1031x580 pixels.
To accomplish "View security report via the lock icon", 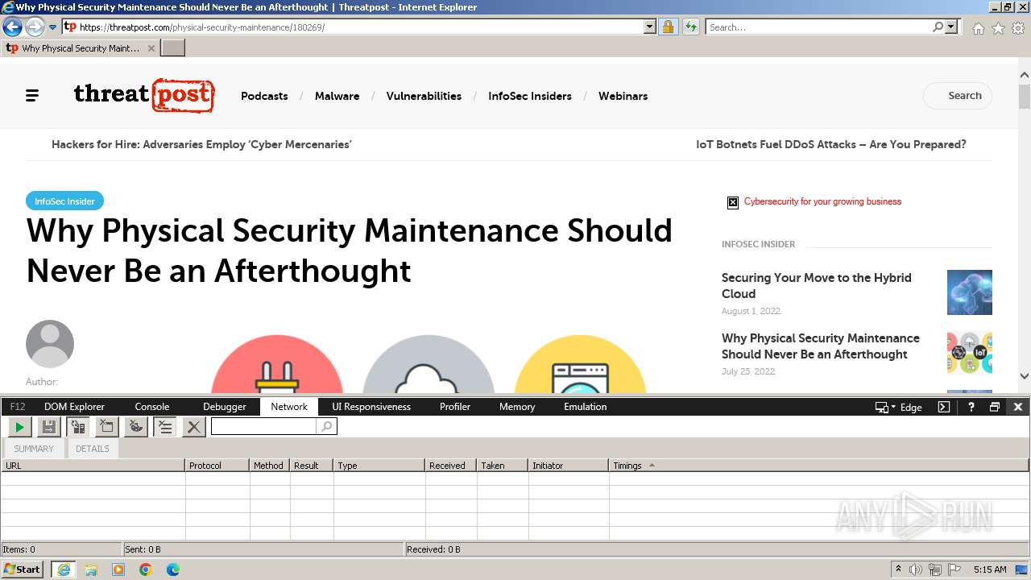I will 668,27.
